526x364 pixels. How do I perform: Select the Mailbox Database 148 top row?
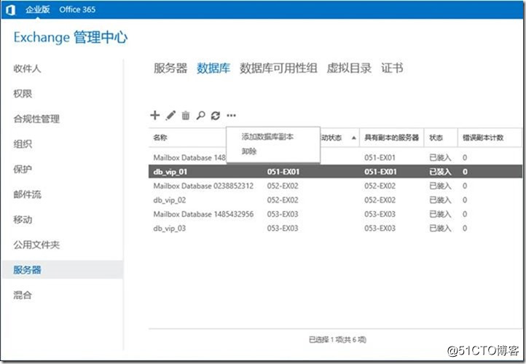click(335, 157)
